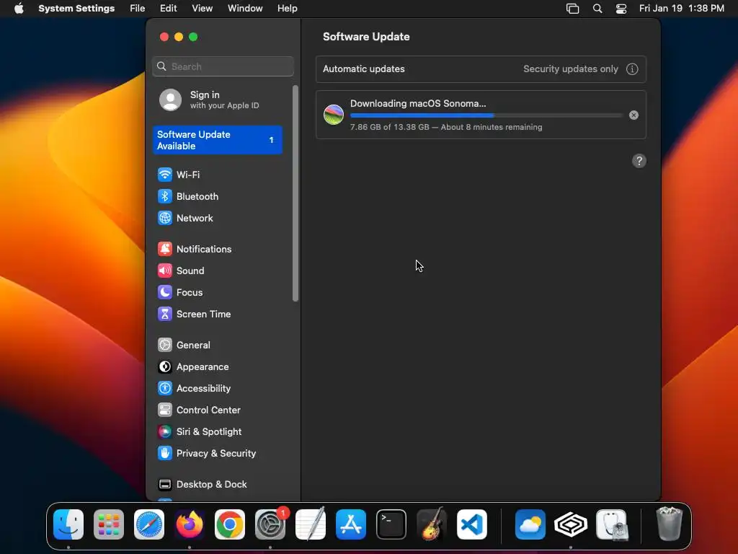Launch Terminal from the Dock
Screen dimensions: 738x554
tap(391, 524)
